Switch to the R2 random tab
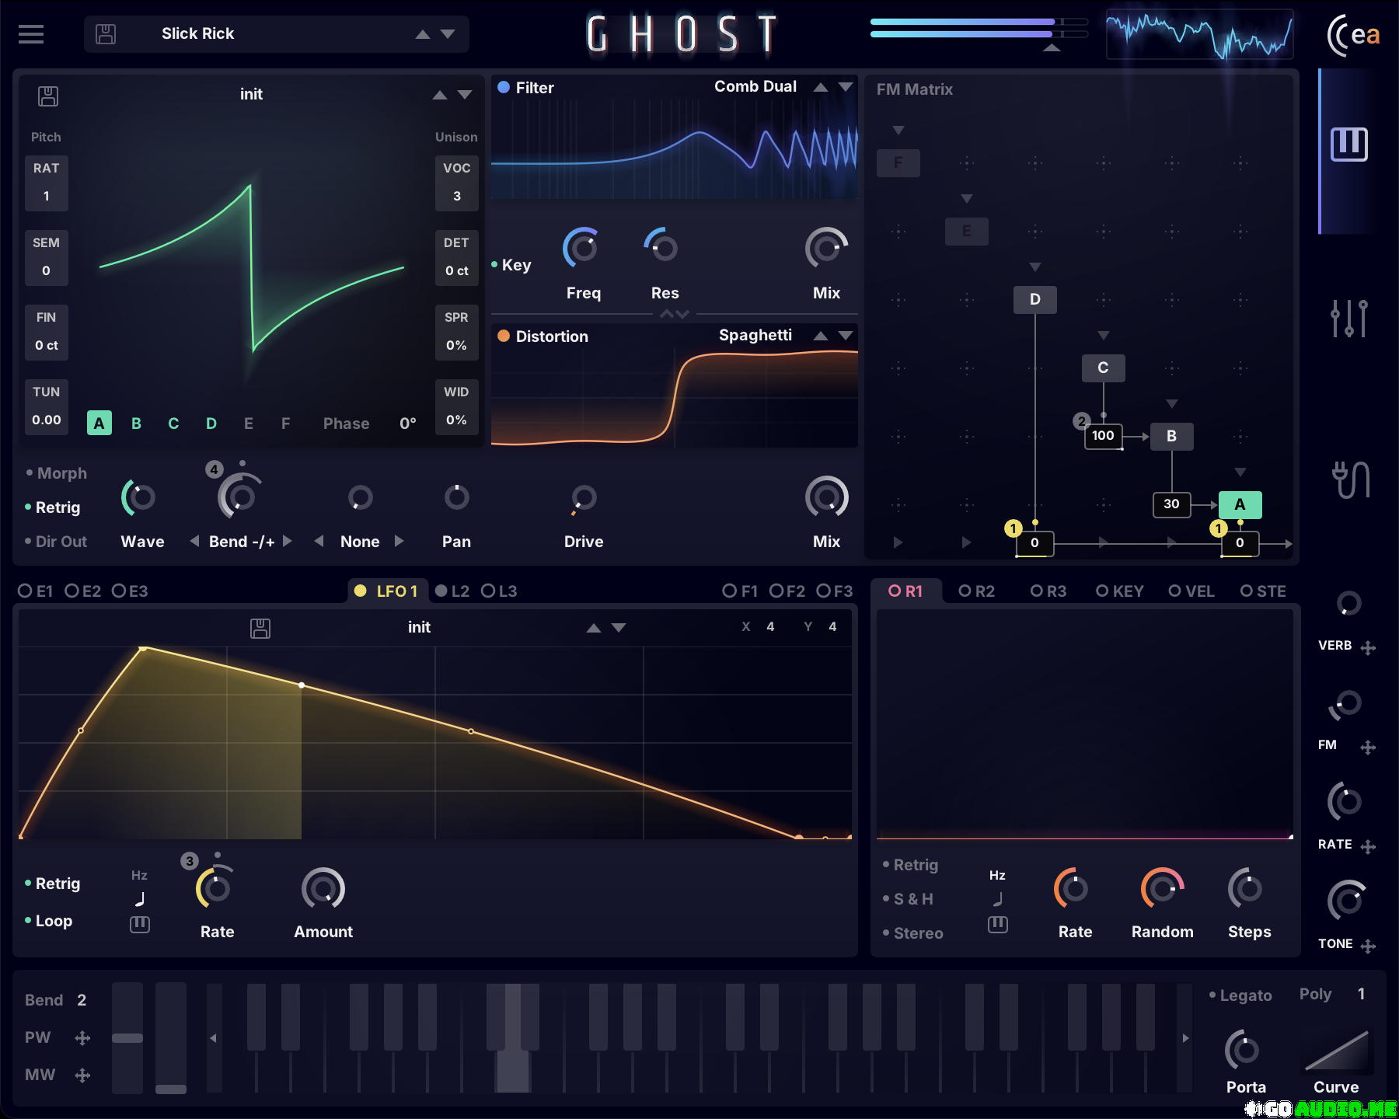 tap(977, 591)
